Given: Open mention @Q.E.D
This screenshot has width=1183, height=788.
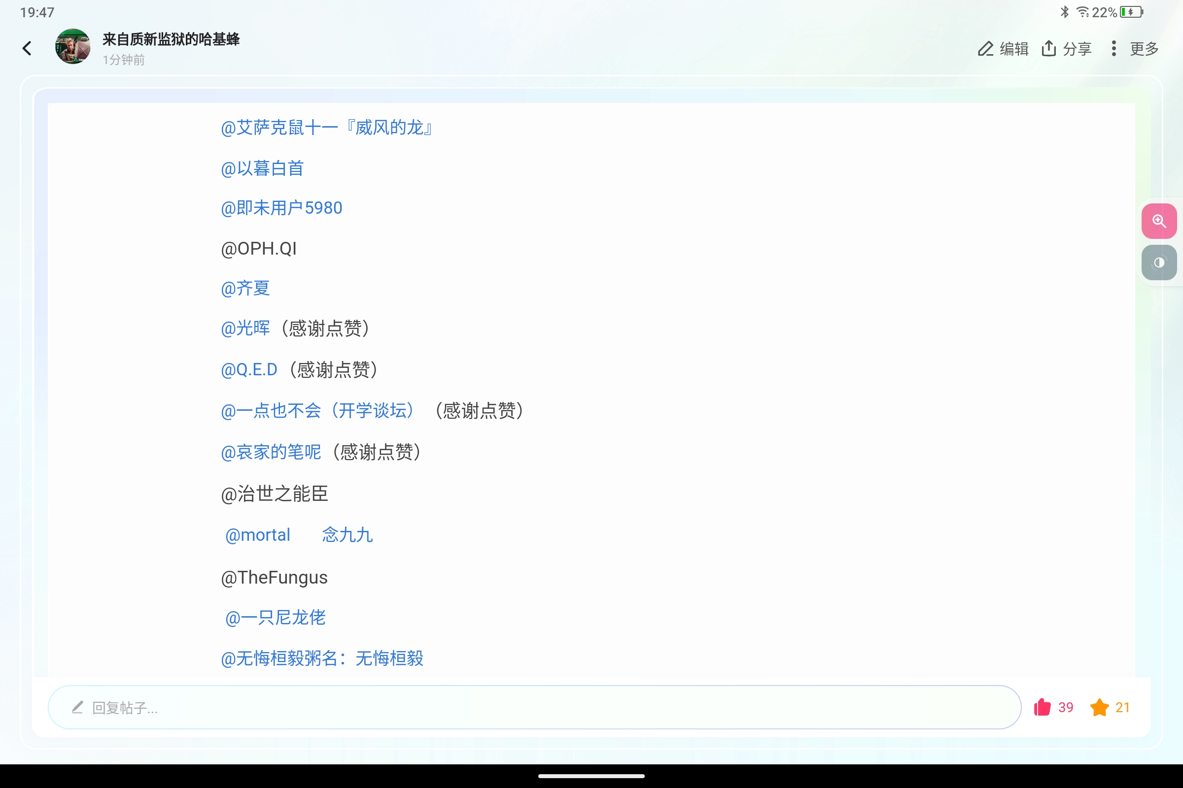Looking at the screenshot, I should point(249,370).
